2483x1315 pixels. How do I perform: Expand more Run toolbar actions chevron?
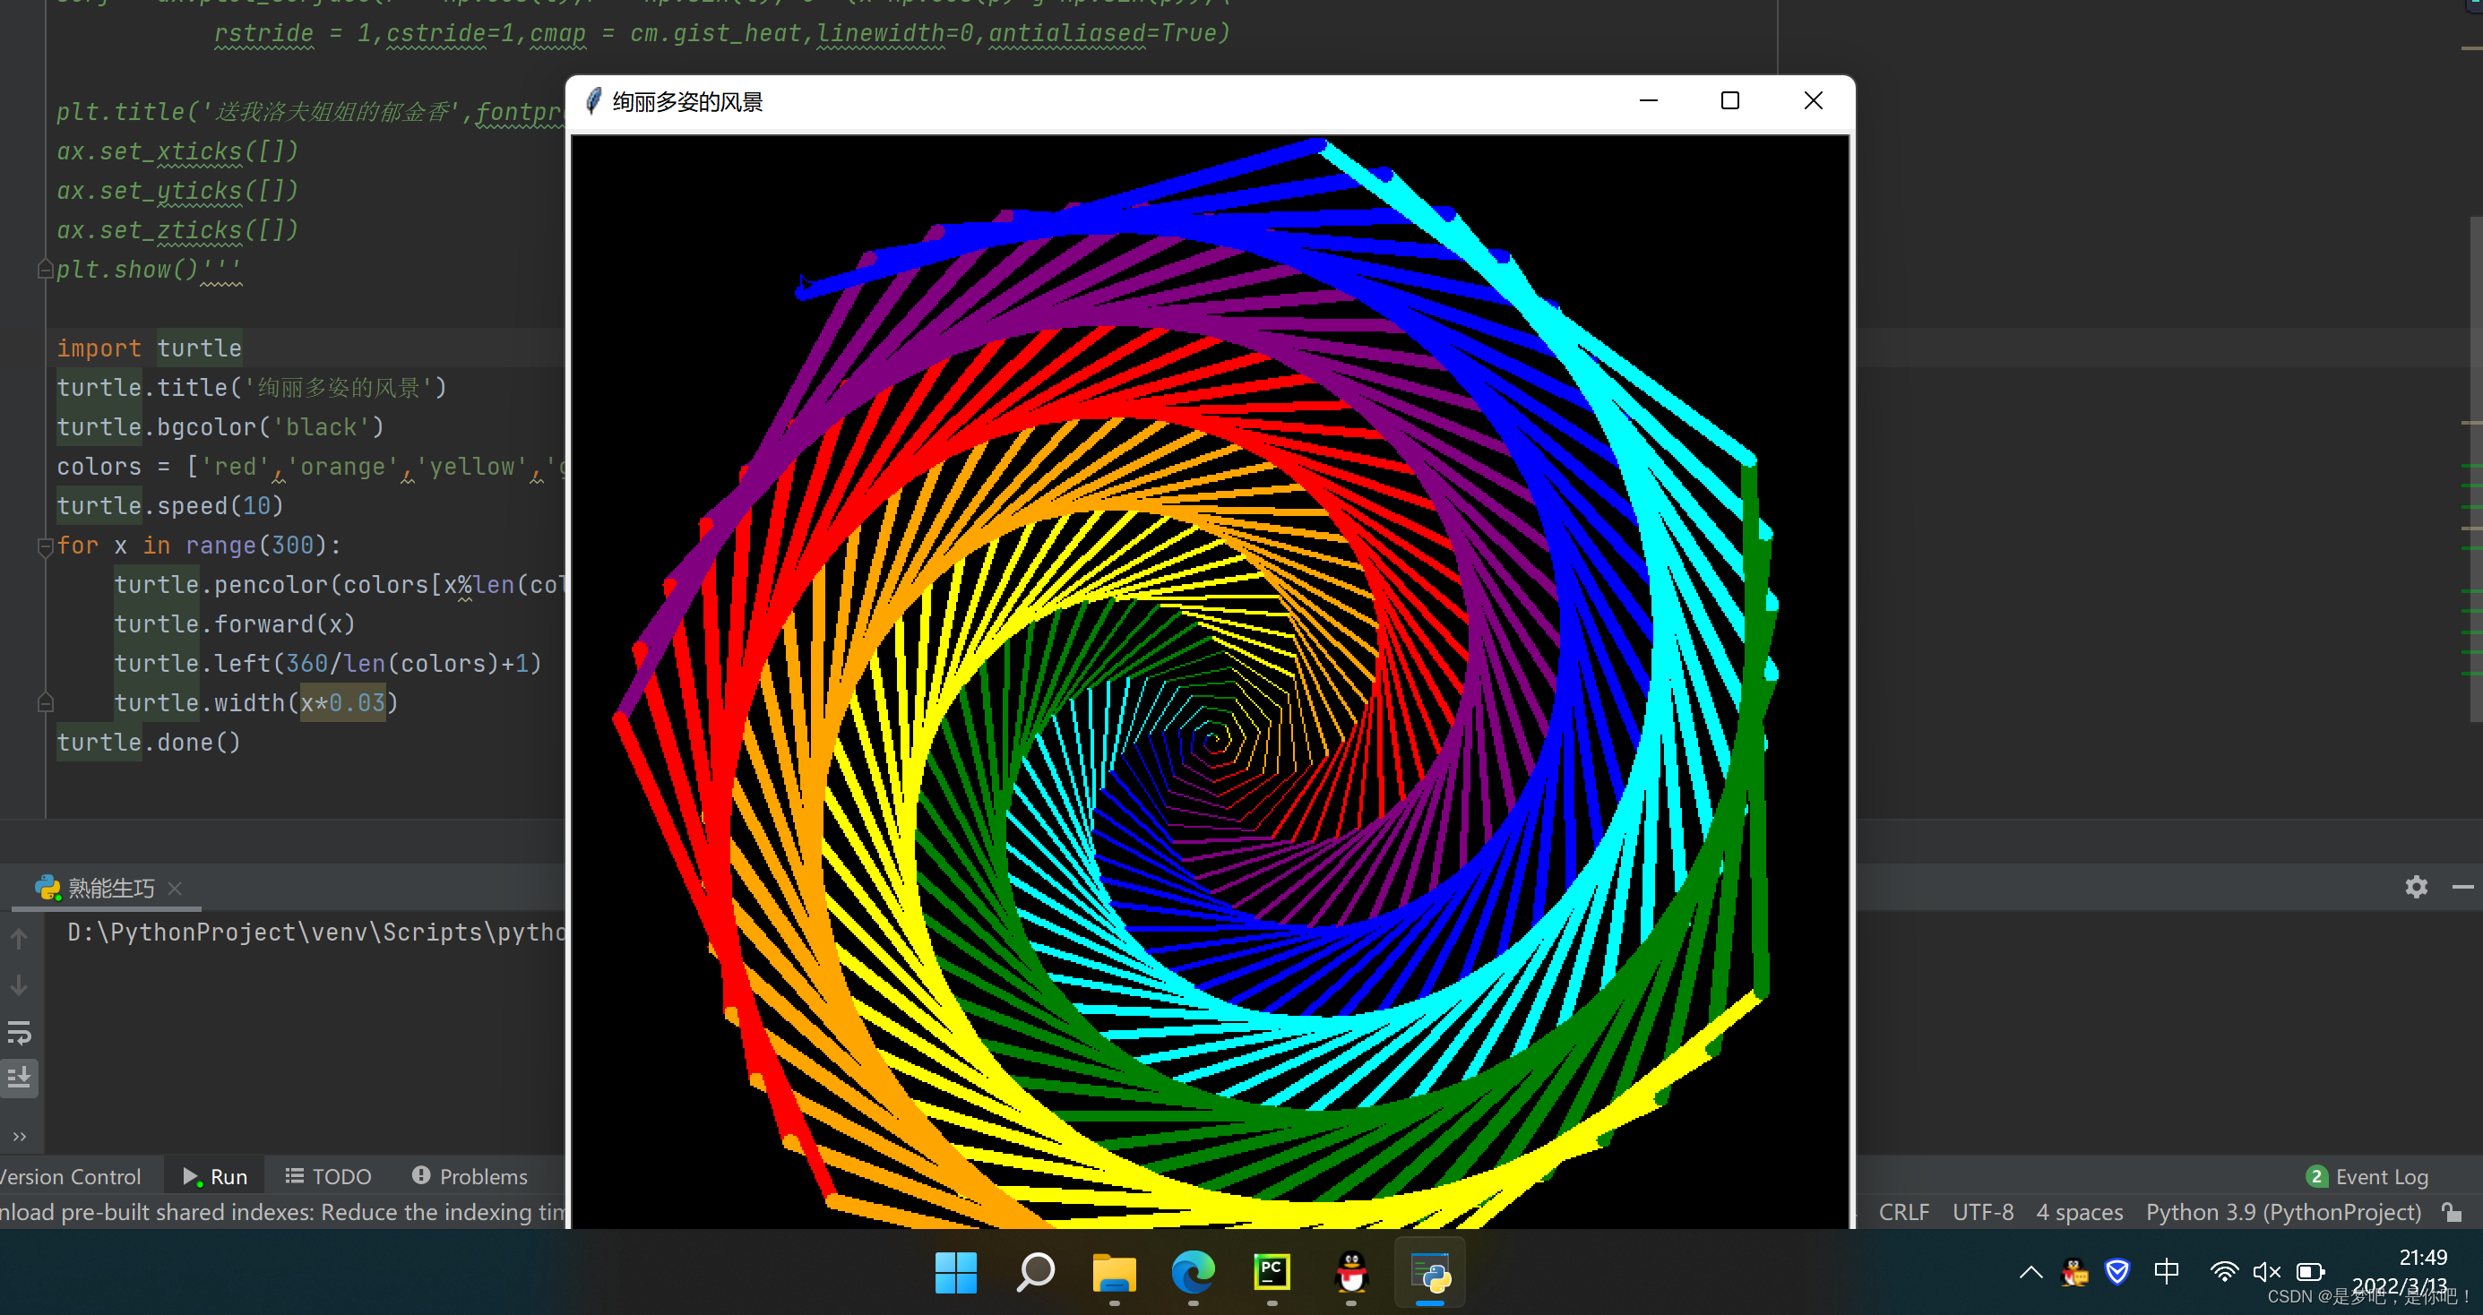click(20, 1137)
